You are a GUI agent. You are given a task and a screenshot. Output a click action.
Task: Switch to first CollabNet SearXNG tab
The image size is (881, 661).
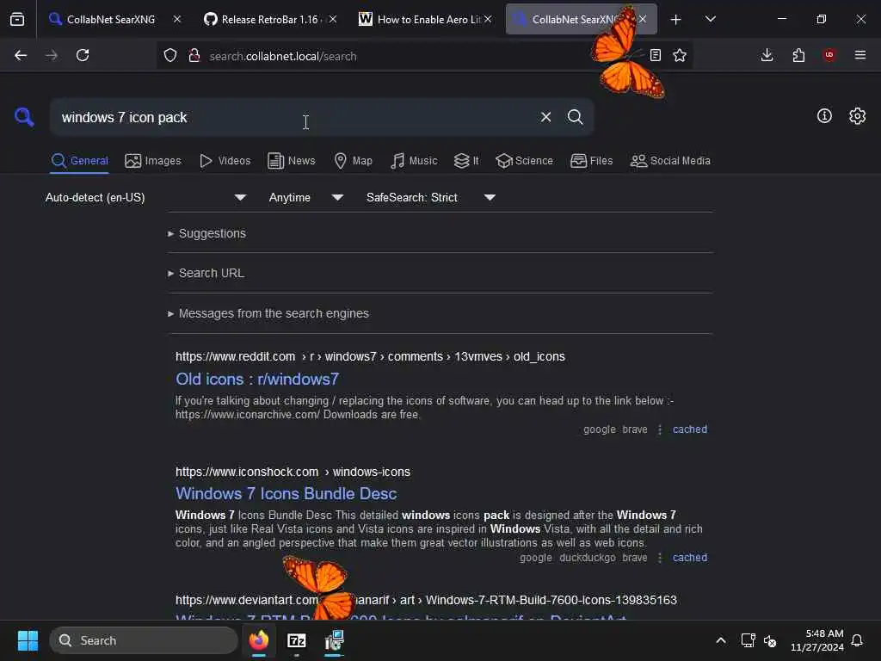click(110, 19)
